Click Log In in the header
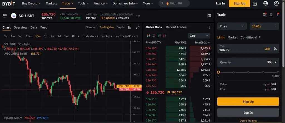 [x=220, y=3]
